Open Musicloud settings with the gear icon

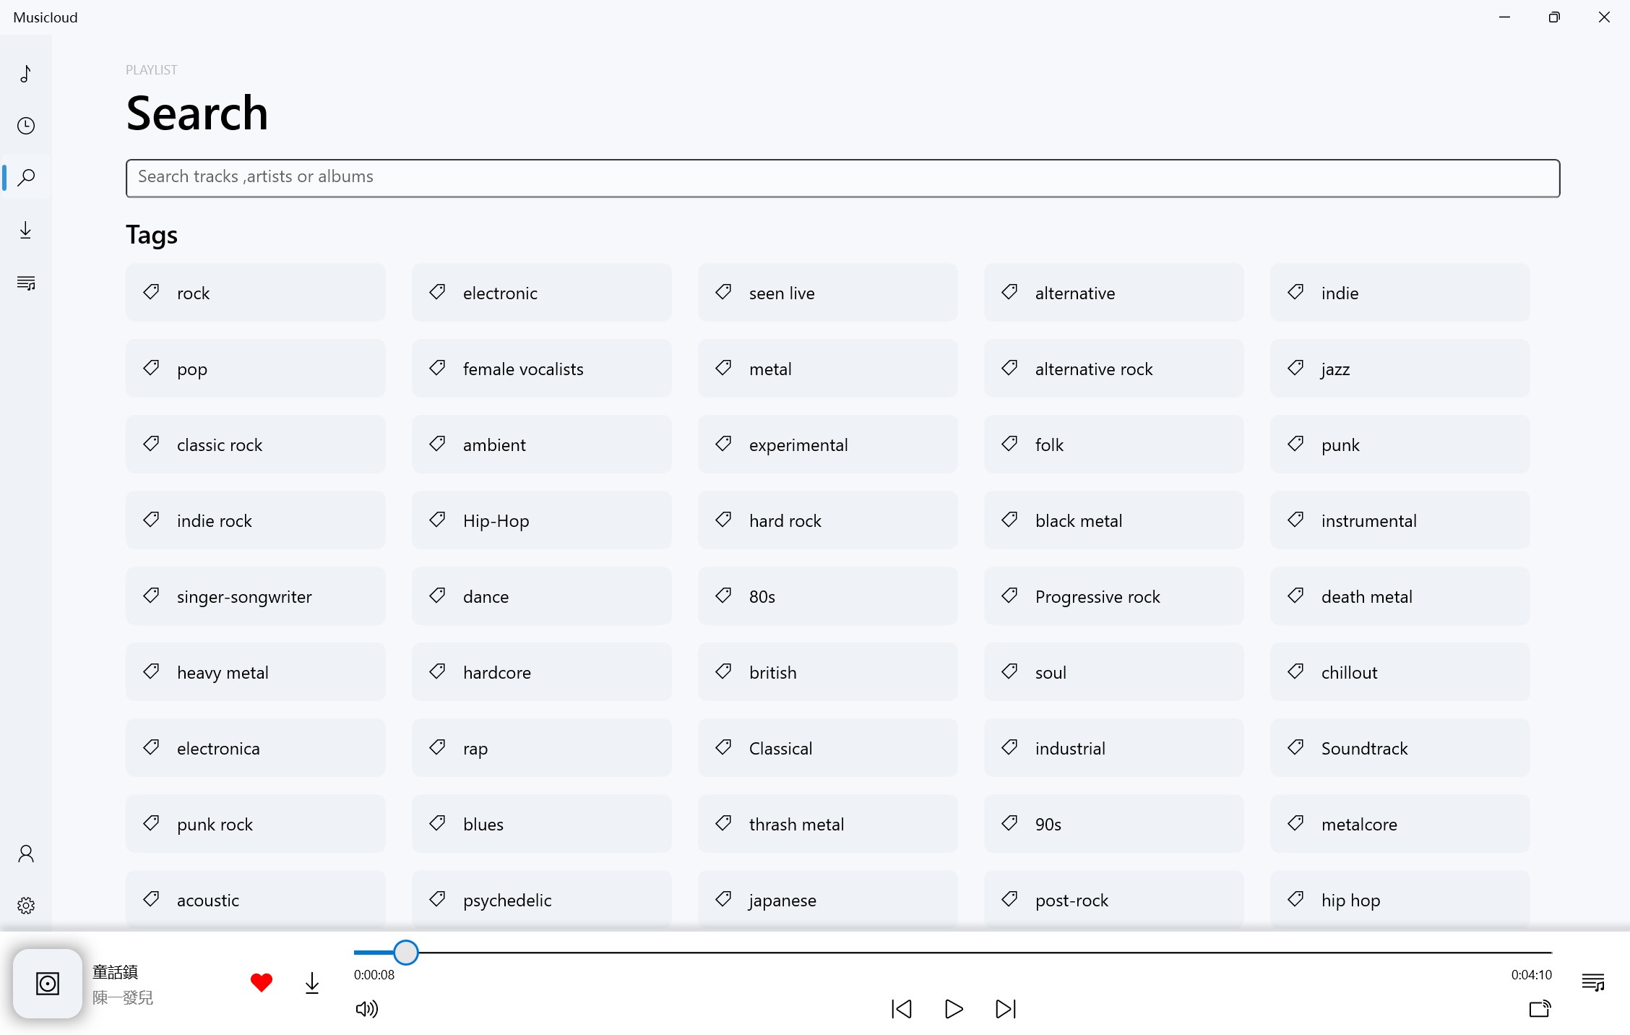coord(26,904)
